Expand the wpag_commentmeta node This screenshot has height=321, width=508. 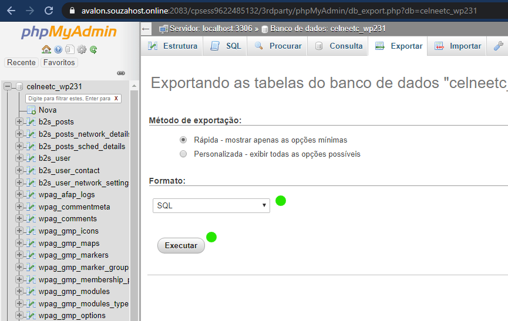(x=19, y=207)
